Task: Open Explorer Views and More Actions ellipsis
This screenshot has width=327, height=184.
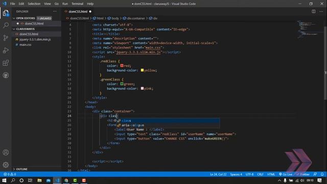Action: (x=55, y=11)
